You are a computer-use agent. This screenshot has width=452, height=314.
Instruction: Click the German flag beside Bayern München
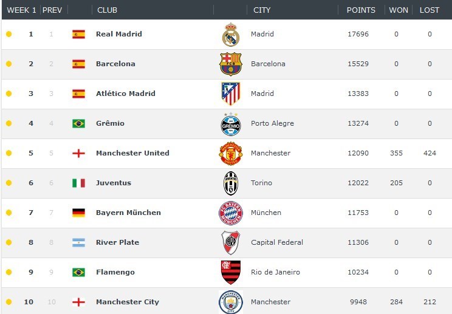(78, 213)
